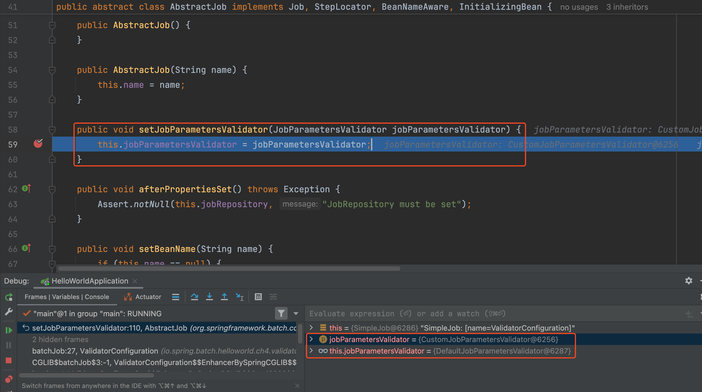Expand the jobParametersValidator CustomJobParametersValidator variable

click(311, 339)
